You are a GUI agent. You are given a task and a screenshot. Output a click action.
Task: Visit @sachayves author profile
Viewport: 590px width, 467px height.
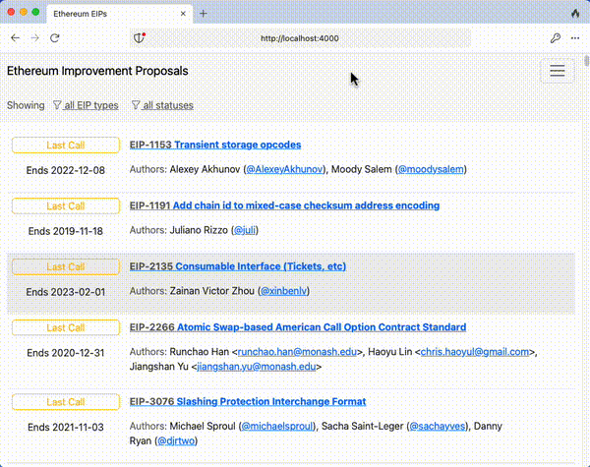click(437, 427)
